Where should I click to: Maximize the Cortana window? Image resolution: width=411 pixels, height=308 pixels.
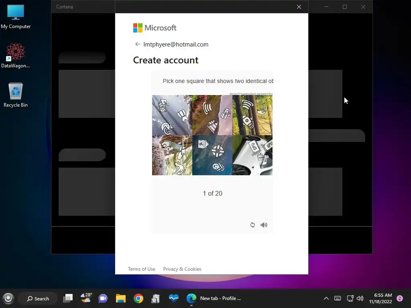point(345,7)
